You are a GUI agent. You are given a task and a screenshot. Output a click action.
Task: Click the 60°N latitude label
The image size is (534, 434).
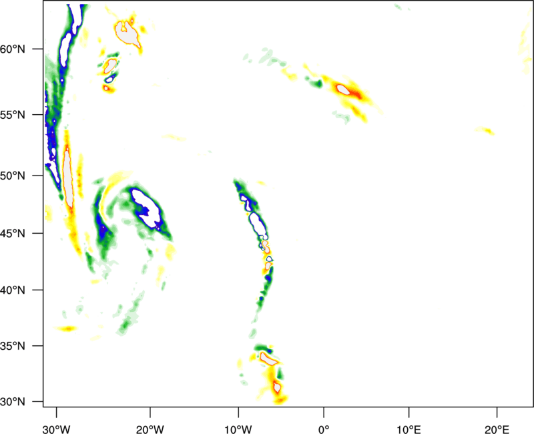(x=13, y=49)
